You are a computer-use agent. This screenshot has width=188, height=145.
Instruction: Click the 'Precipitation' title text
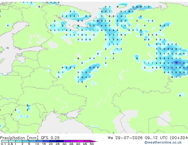pyautogui.click(x=12, y=138)
